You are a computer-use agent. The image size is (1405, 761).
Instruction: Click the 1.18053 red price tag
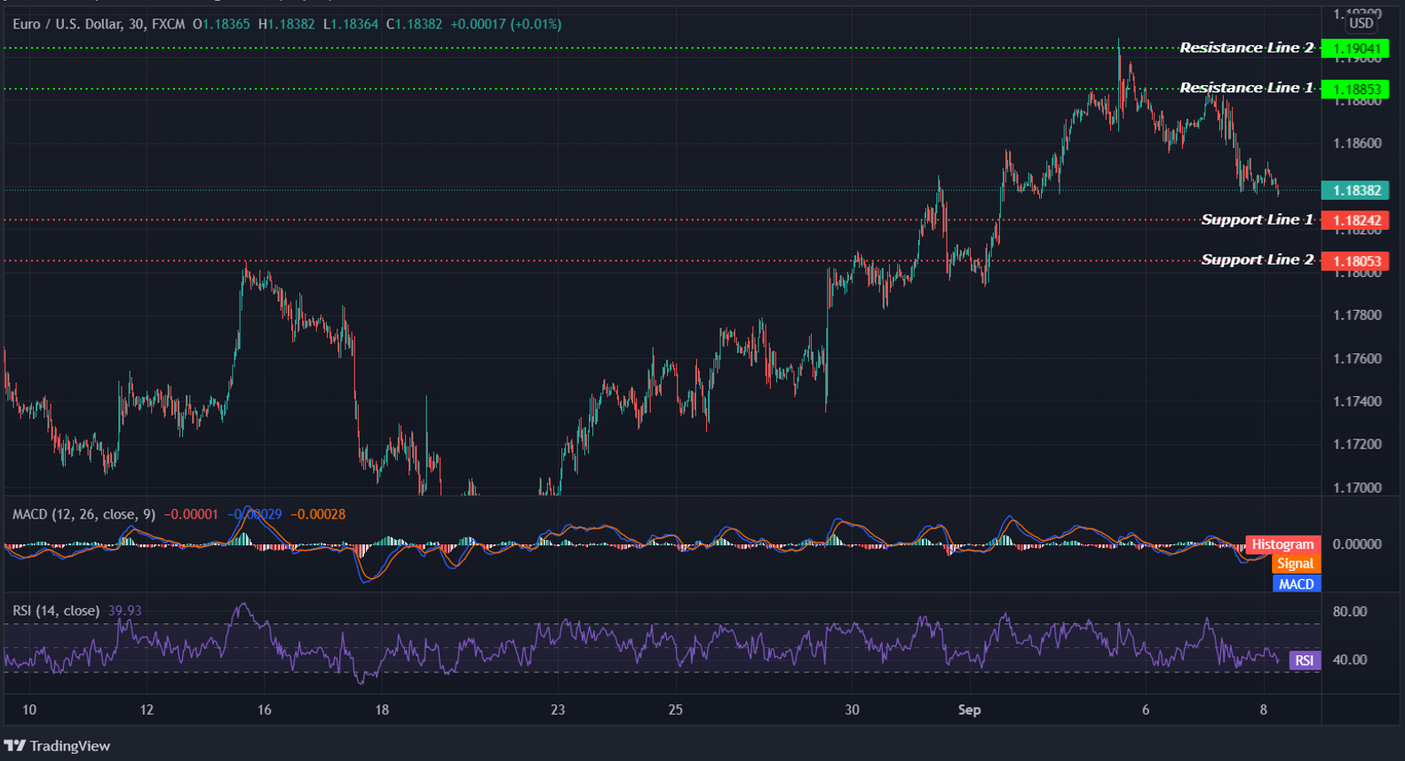click(1355, 261)
